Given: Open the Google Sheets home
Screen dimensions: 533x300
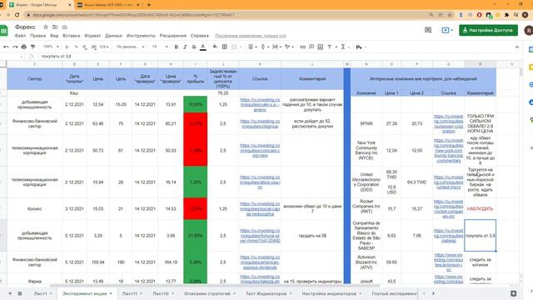Looking at the screenshot, I should (3, 30).
